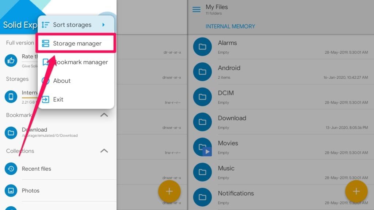Image resolution: width=374 pixels, height=210 pixels.
Task: Click the Sort storages submenu arrow
Action: pyautogui.click(x=103, y=25)
